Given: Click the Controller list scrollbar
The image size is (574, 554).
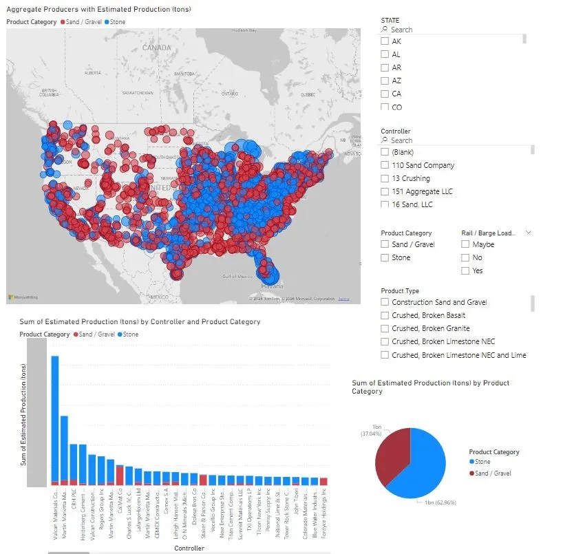Looking at the screenshot, I should (533, 150).
